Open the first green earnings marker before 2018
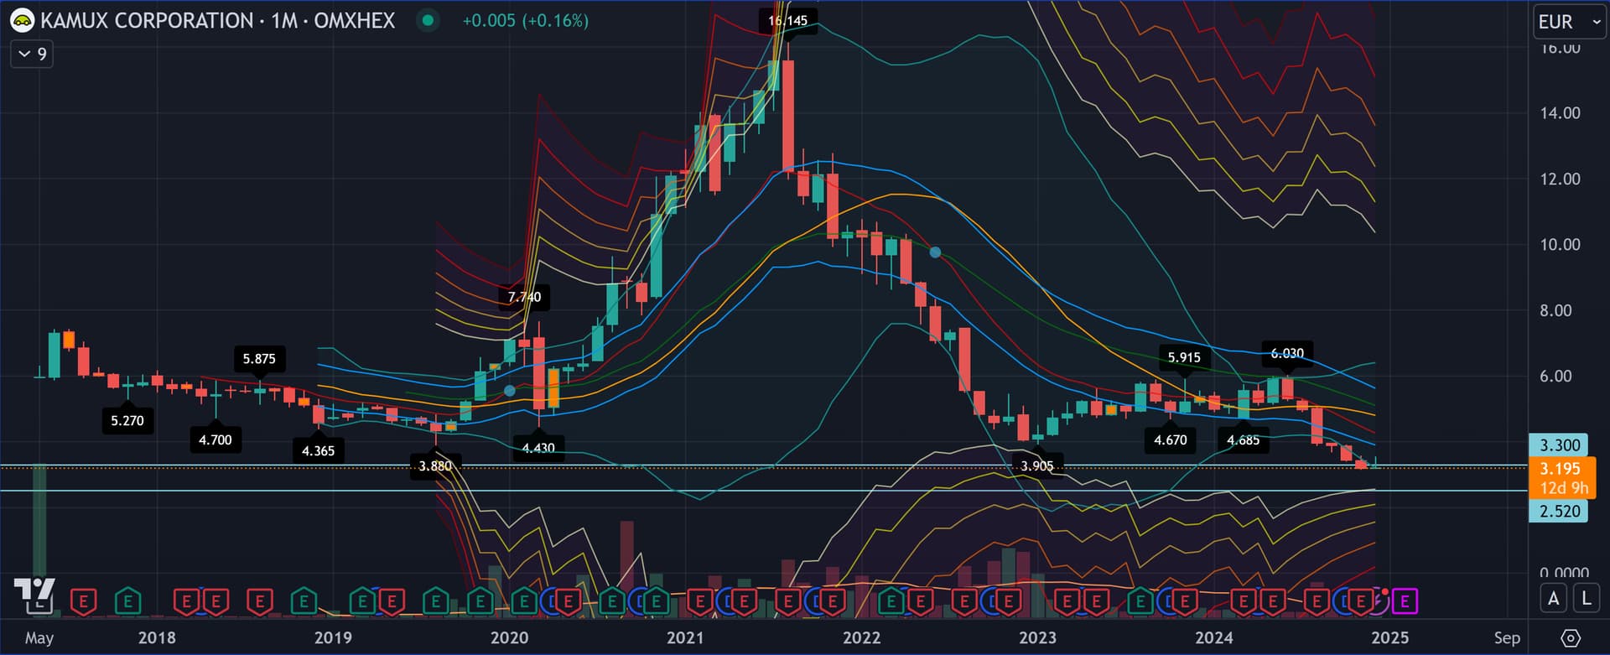The image size is (1610, 655). [127, 601]
